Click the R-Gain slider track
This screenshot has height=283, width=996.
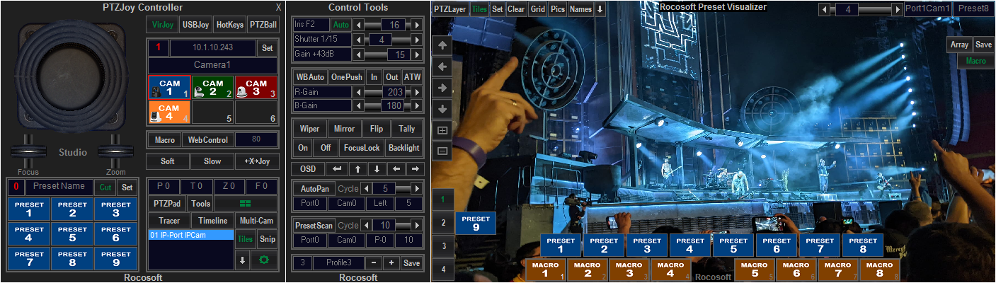point(388,92)
